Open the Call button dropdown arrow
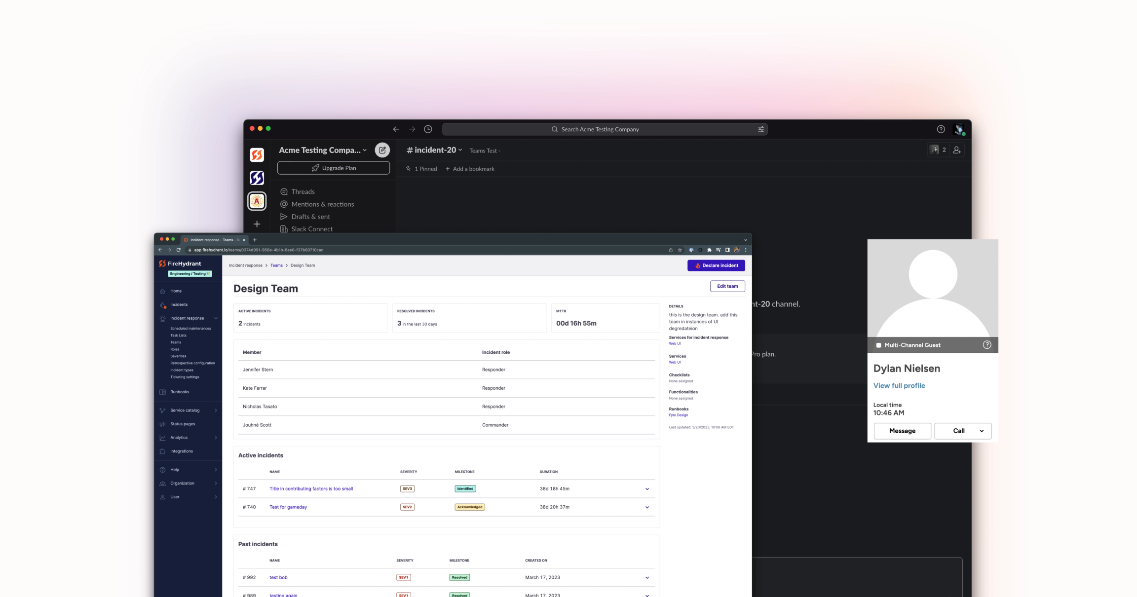 982,431
